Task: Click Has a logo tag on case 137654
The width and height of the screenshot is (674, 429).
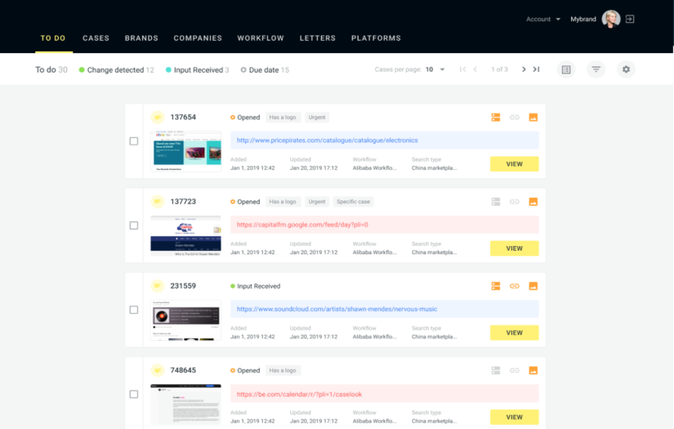Action: [x=283, y=118]
